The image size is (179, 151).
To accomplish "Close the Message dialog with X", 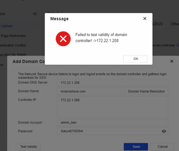I will pyautogui.click(x=145, y=18).
